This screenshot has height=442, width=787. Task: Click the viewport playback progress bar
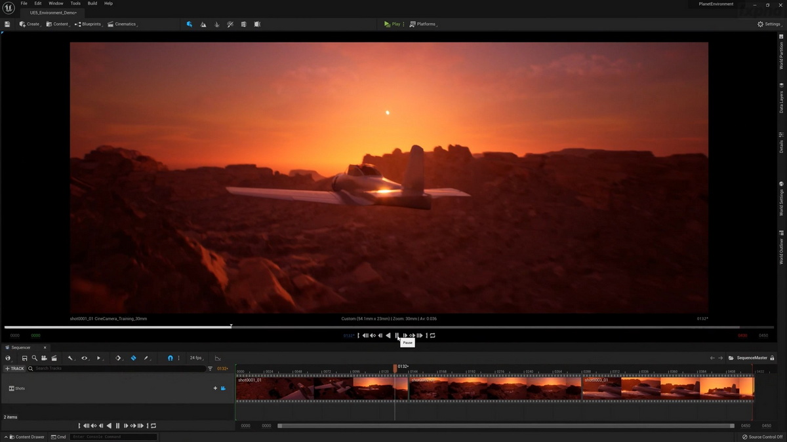pos(389,327)
